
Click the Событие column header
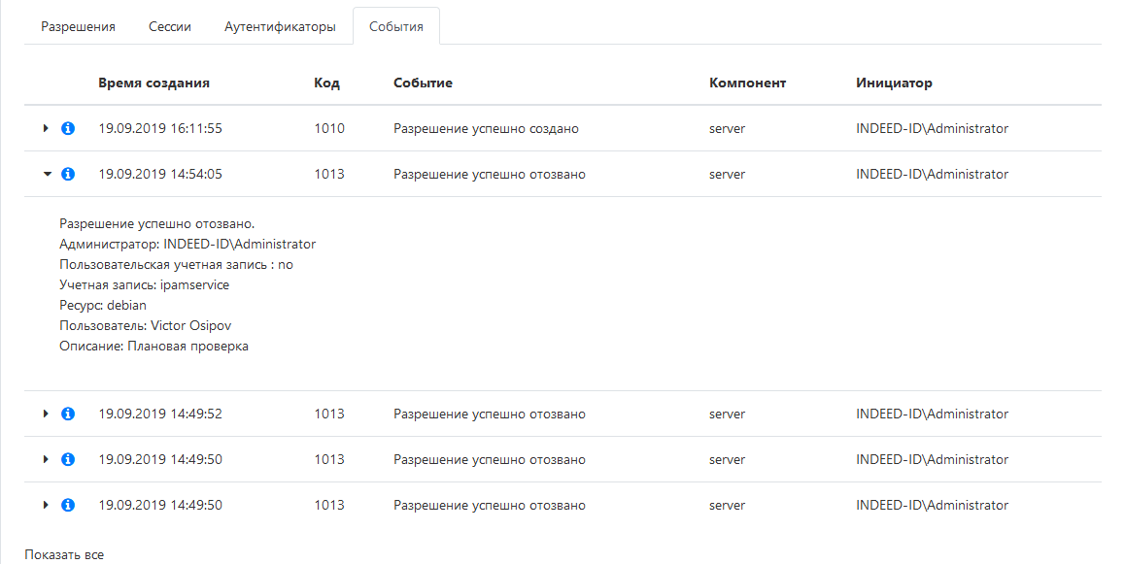[423, 83]
